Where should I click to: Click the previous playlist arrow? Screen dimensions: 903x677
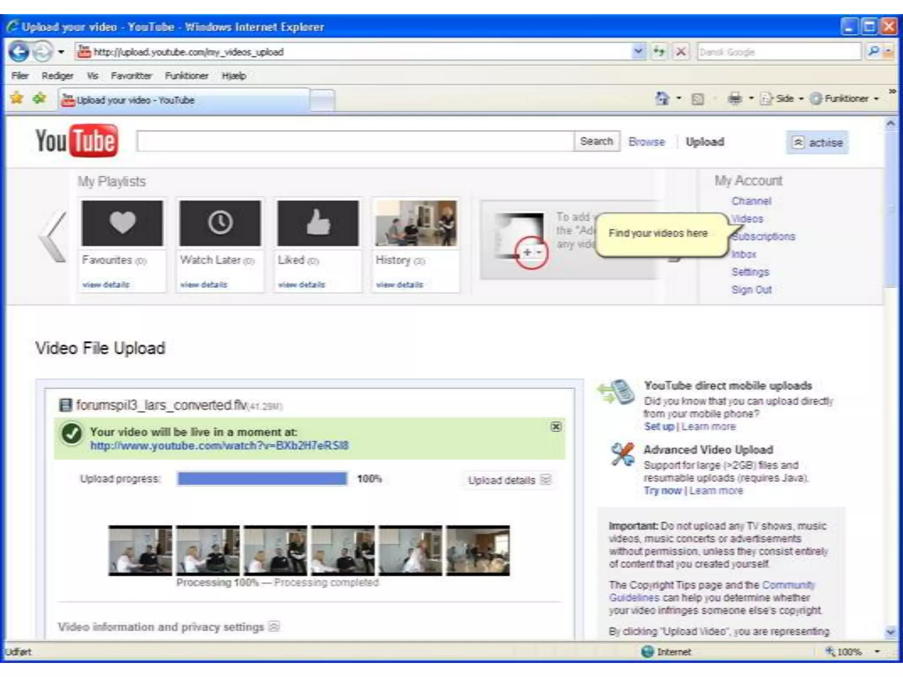pos(53,237)
